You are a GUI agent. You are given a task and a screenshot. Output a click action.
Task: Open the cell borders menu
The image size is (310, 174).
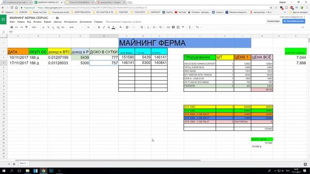(127, 27)
